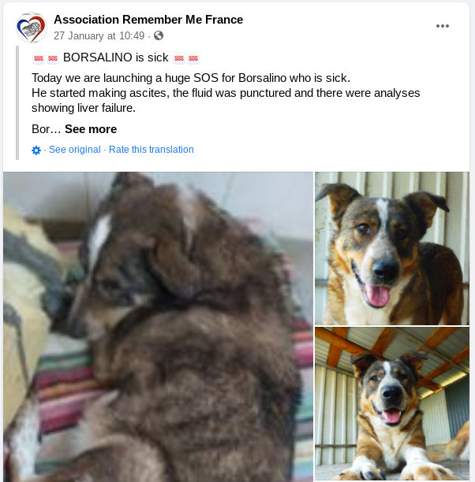Open the large blurry dog photo
The width and height of the screenshot is (475, 482).
[159, 327]
